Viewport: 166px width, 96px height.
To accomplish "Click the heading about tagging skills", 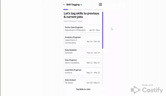I will click(81, 15).
